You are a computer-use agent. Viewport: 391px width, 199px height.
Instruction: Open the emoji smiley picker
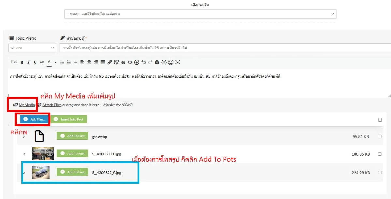click(x=170, y=62)
